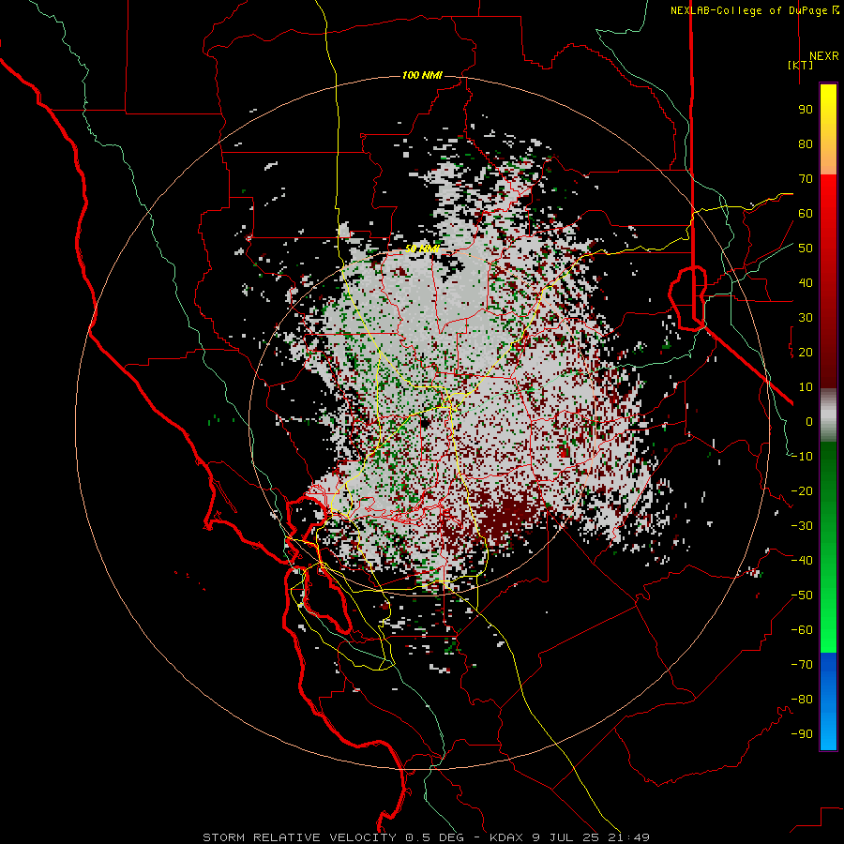Click the positive 70 scale value
Viewport: 844px width, 844px height.
click(x=806, y=179)
